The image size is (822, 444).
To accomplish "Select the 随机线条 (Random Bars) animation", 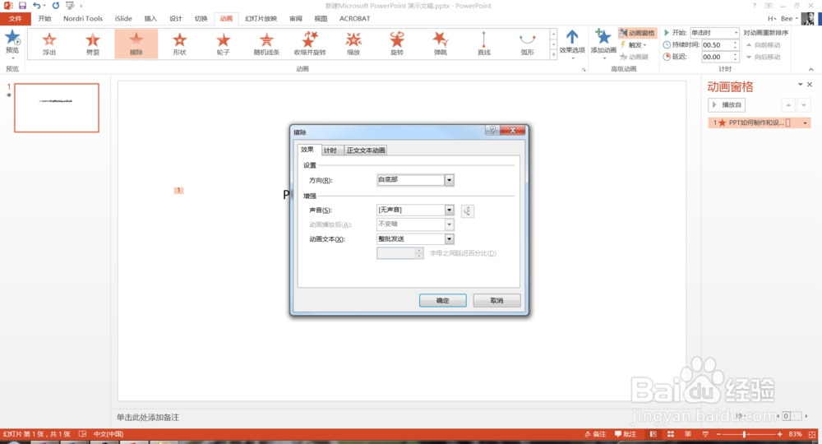I will (x=267, y=44).
